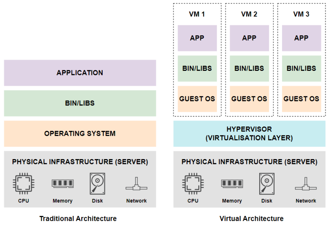The width and height of the screenshot is (332, 227).
Task: Click the CPU icon in Traditional Architecture
Action: pos(23,184)
